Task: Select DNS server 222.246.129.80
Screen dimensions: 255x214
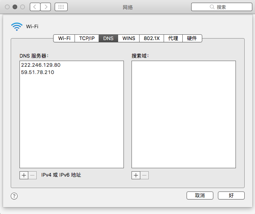Action: point(41,65)
